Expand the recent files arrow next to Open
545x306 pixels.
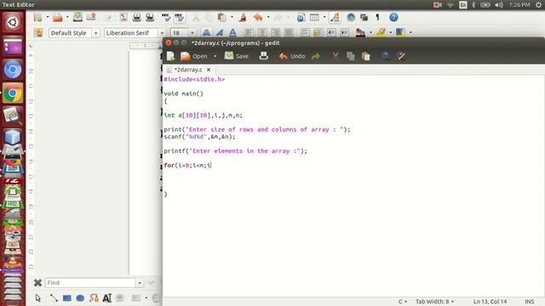(x=215, y=56)
